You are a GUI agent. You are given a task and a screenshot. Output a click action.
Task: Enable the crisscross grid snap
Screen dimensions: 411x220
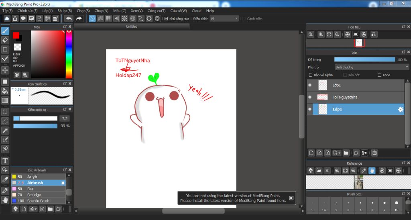108,18
